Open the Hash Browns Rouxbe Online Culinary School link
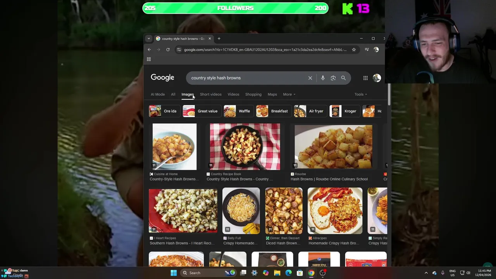The height and width of the screenshot is (279, 496). click(329, 179)
